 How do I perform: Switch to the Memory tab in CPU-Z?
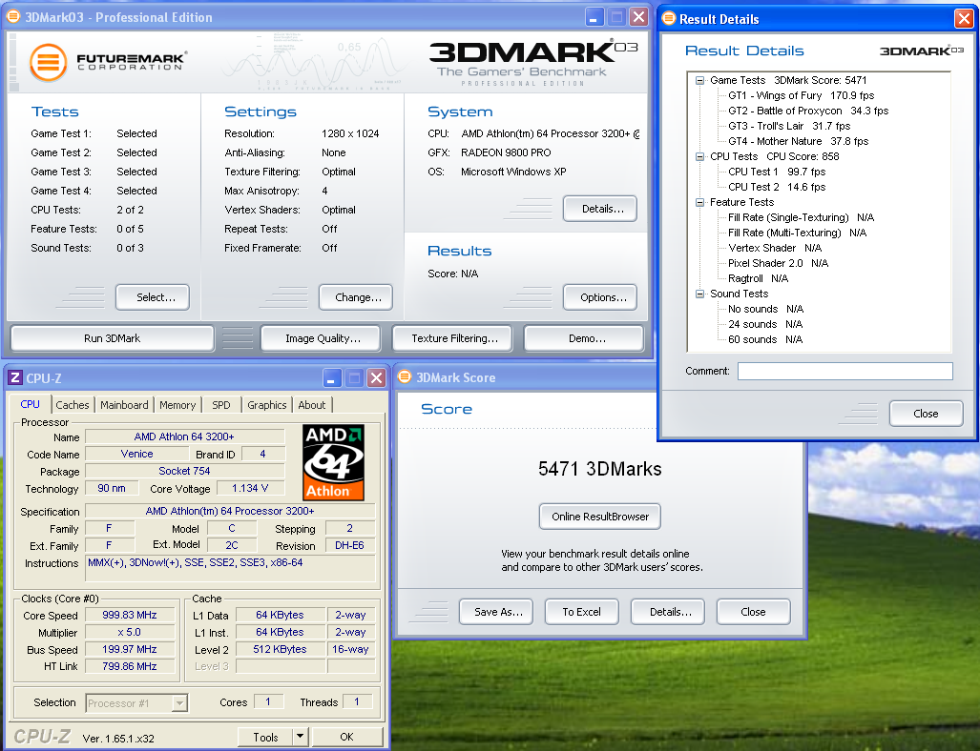pos(177,405)
